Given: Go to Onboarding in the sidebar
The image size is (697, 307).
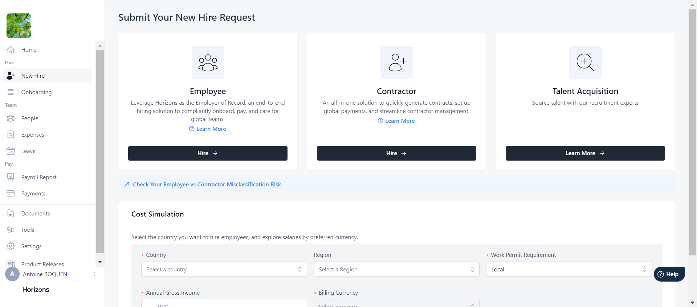Looking at the screenshot, I should (x=36, y=92).
